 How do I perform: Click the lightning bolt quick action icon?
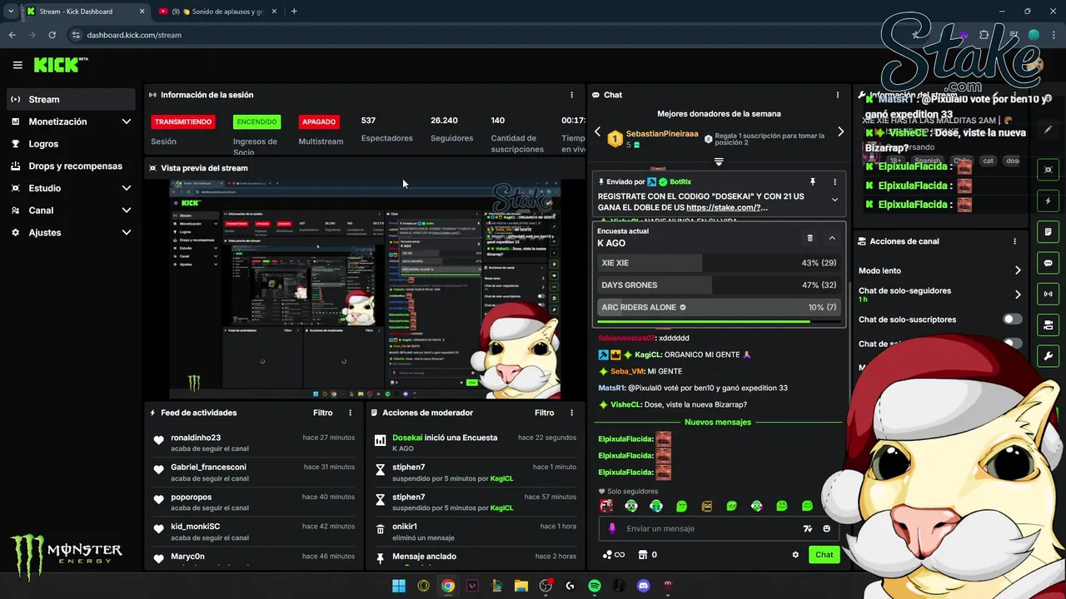coord(1048,201)
